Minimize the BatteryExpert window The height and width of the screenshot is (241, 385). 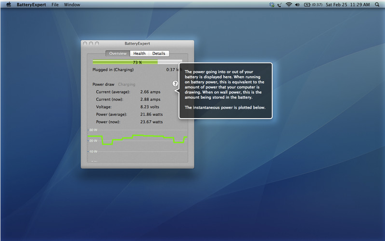91,43
